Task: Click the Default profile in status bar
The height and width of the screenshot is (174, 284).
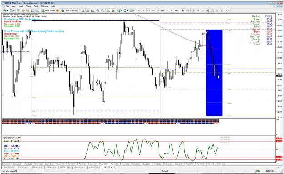Action: pos(165,171)
